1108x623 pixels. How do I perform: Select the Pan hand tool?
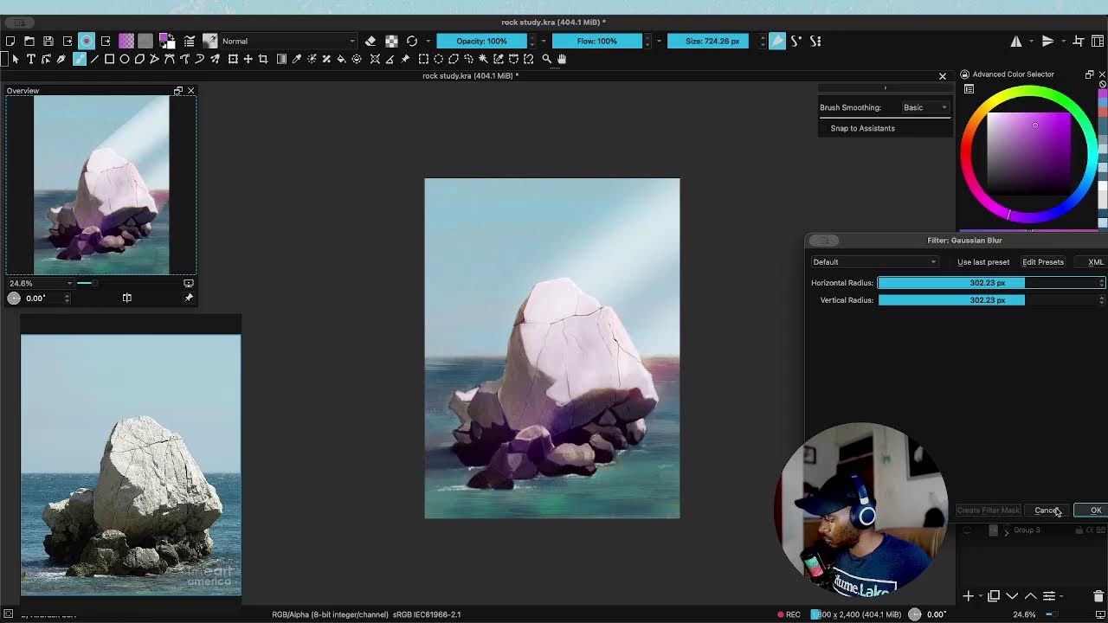pyautogui.click(x=562, y=59)
